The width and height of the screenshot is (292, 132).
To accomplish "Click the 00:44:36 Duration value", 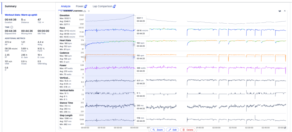I will point(11,20).
